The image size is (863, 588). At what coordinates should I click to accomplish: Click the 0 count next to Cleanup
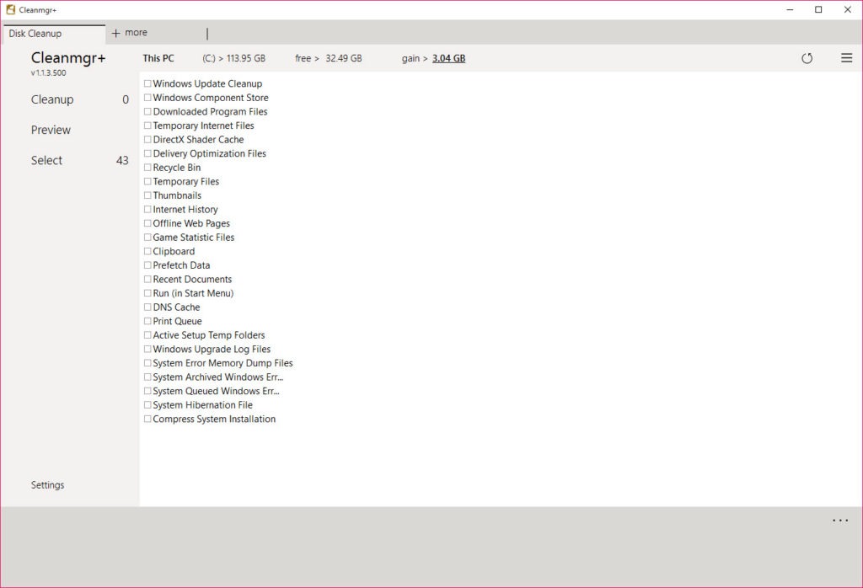126,99
